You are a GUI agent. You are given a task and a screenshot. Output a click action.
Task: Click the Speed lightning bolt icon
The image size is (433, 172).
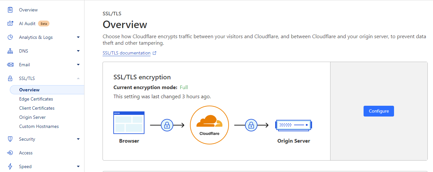pyautogui.click(x=10, y=166)
